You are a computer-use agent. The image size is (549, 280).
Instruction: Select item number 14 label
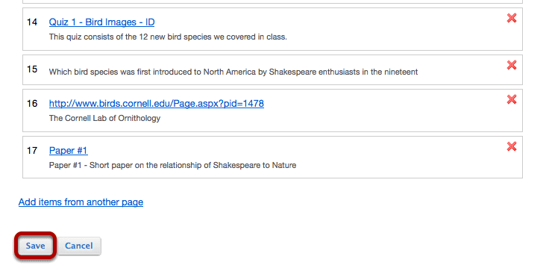pyautogui.click(x=32, y=22)
